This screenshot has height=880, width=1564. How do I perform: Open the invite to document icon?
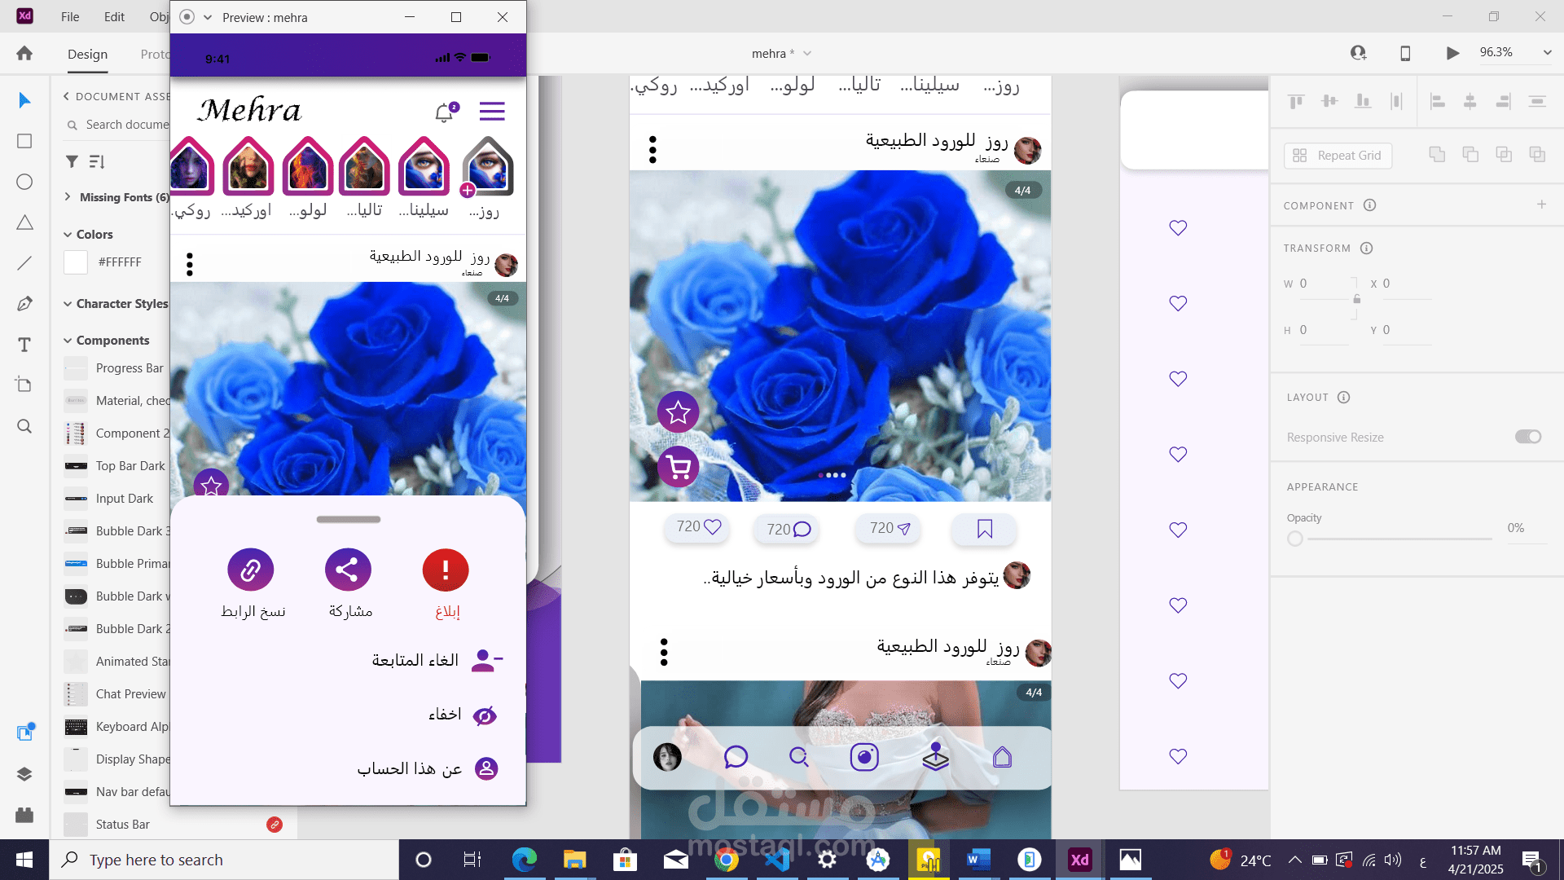[x=1358, y=53]
